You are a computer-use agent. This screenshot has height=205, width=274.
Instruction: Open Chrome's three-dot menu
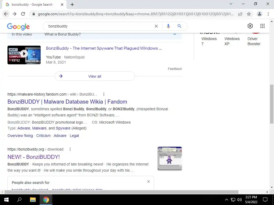click(x=268, y=14)
